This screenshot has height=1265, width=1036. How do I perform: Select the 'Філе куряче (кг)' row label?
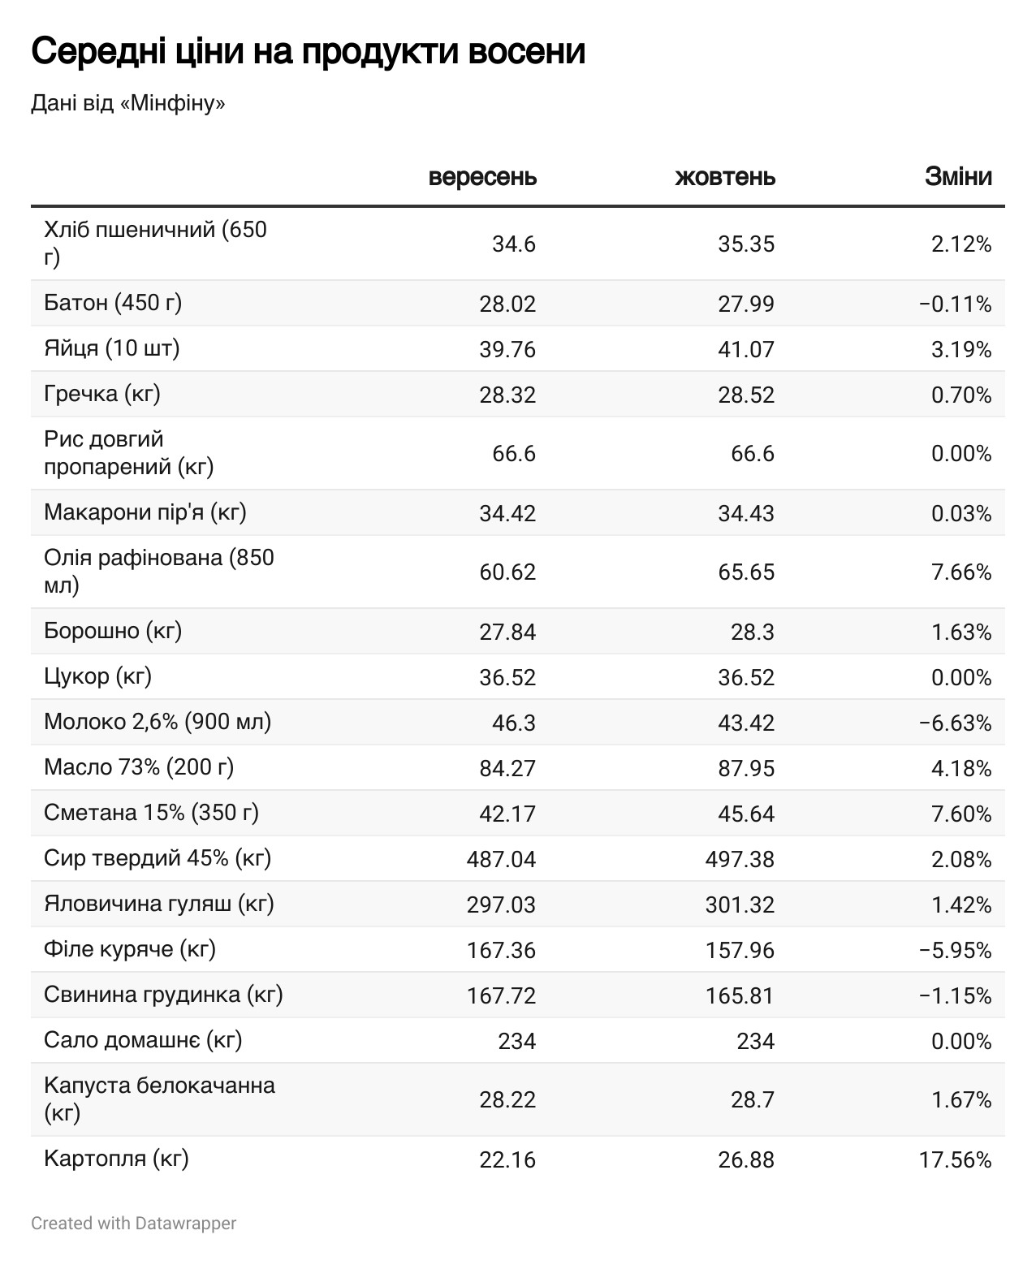tap(130, 949)
